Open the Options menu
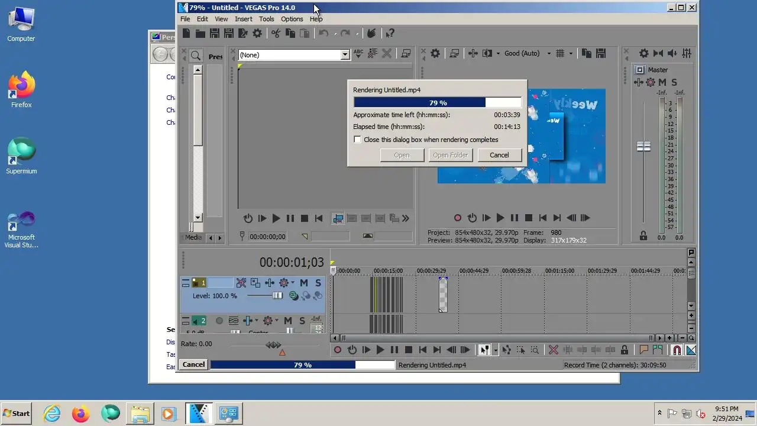757x426 pixels. [x=292, y=19]
